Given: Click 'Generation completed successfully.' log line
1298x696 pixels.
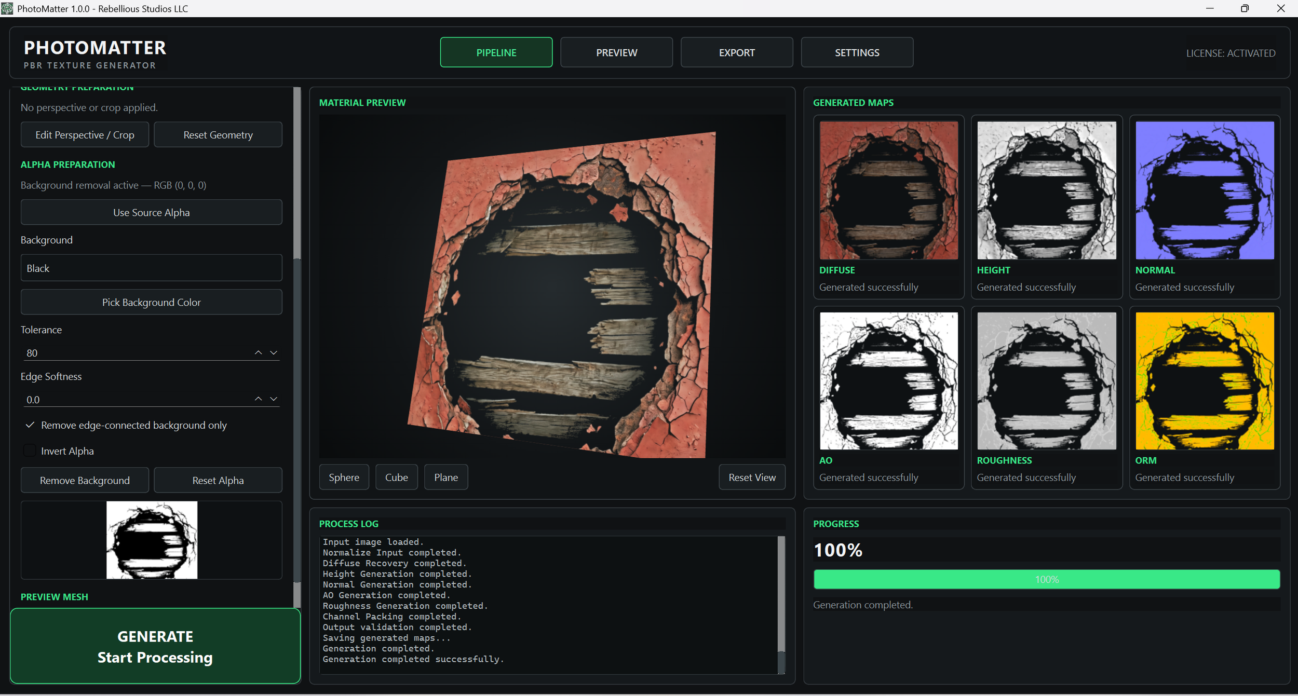Looking at the screenshot, I should 413,659.
